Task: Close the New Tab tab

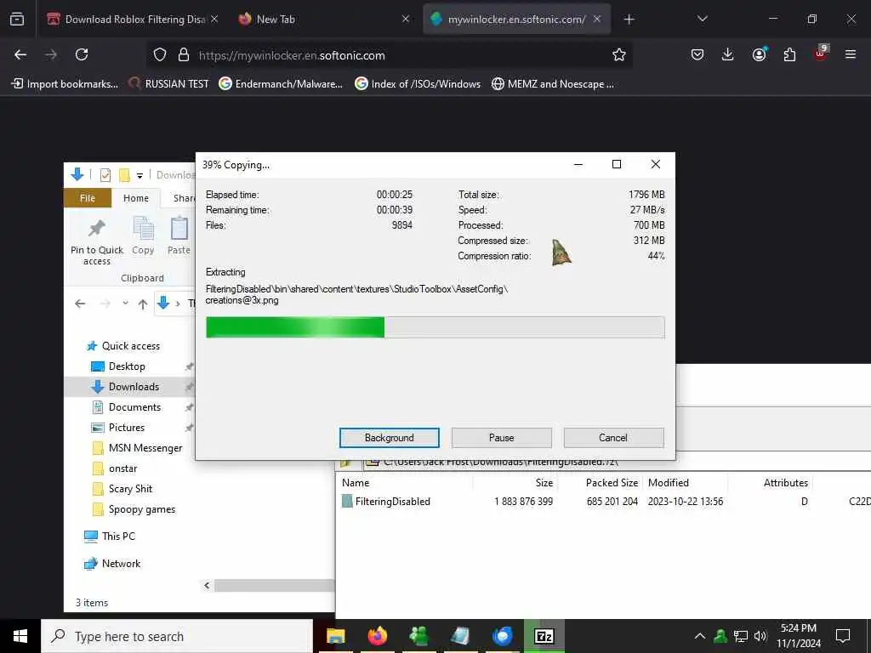Action: [406, 19]
